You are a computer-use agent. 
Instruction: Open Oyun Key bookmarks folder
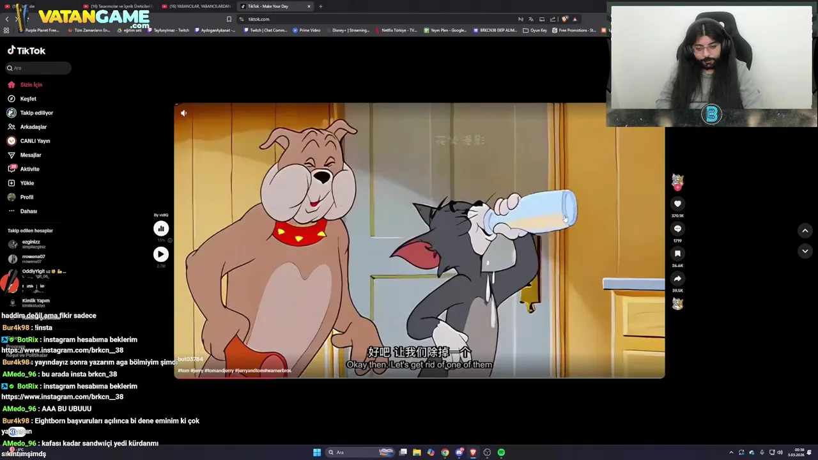click(x=535, y=30)
